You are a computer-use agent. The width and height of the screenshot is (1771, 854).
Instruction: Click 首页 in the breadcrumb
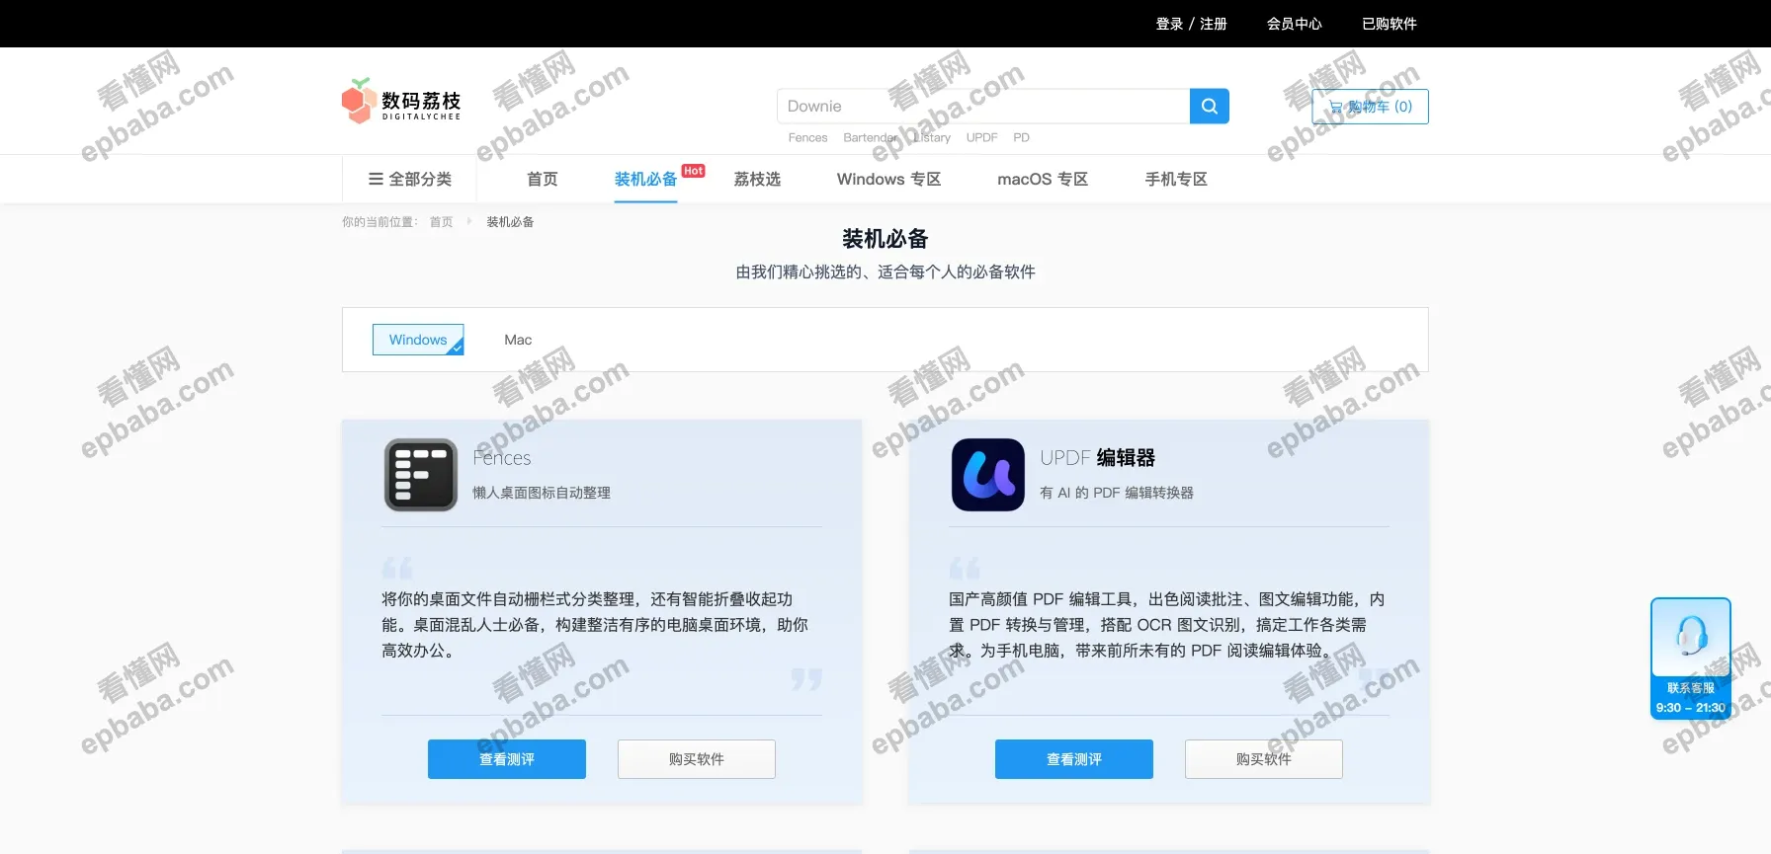pos(441,222)
